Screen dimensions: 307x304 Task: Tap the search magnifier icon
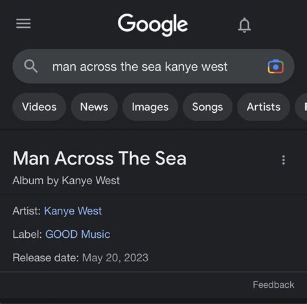point(31,66)
